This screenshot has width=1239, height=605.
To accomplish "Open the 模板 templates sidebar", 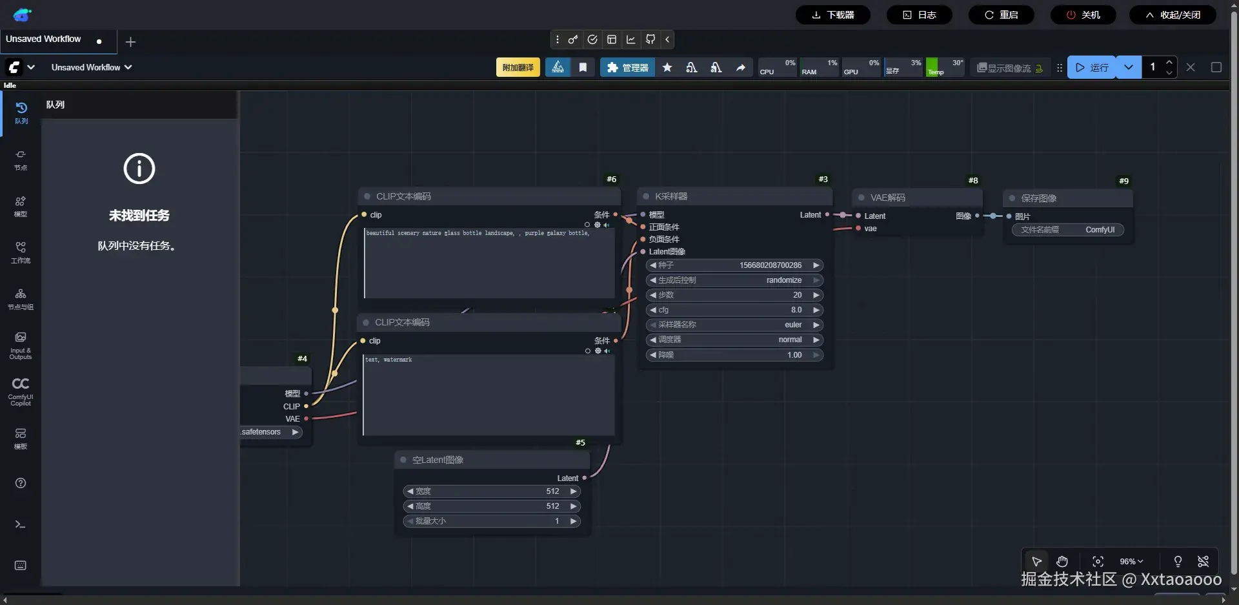I will point(21,438).
